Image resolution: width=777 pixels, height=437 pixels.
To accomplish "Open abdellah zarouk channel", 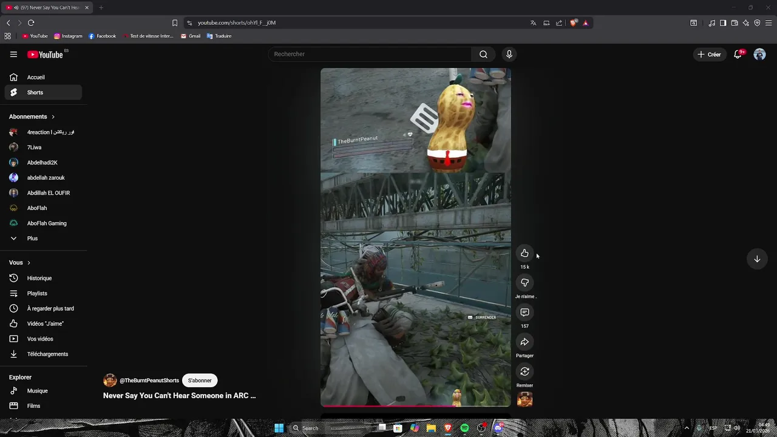I will click(43, 178).
